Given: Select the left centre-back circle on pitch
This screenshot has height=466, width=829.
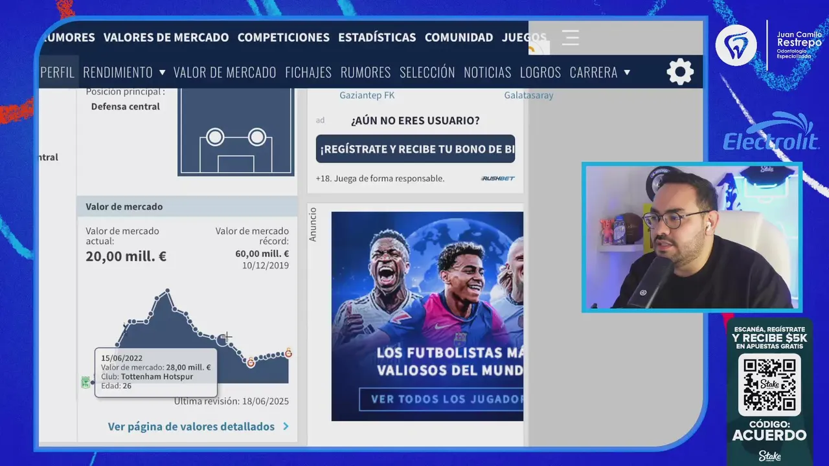Looking at the screenshot, I should pos(215,137).
